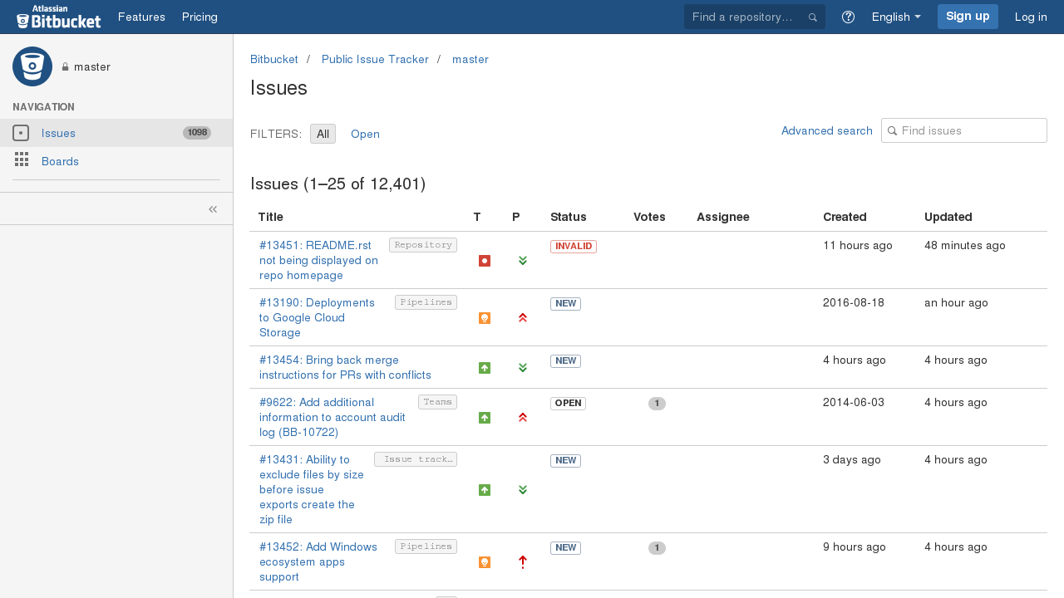
Task: Open the Features menu item
Action: click(x=141, y=17)
